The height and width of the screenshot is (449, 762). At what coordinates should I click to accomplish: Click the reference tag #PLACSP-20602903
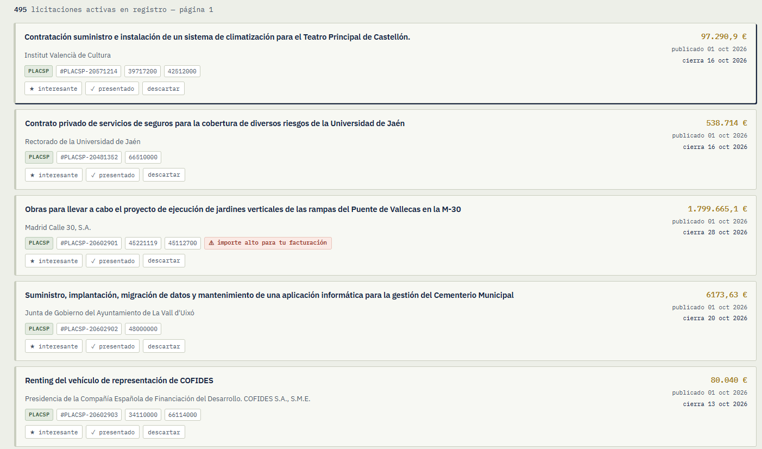pos(89,415)
